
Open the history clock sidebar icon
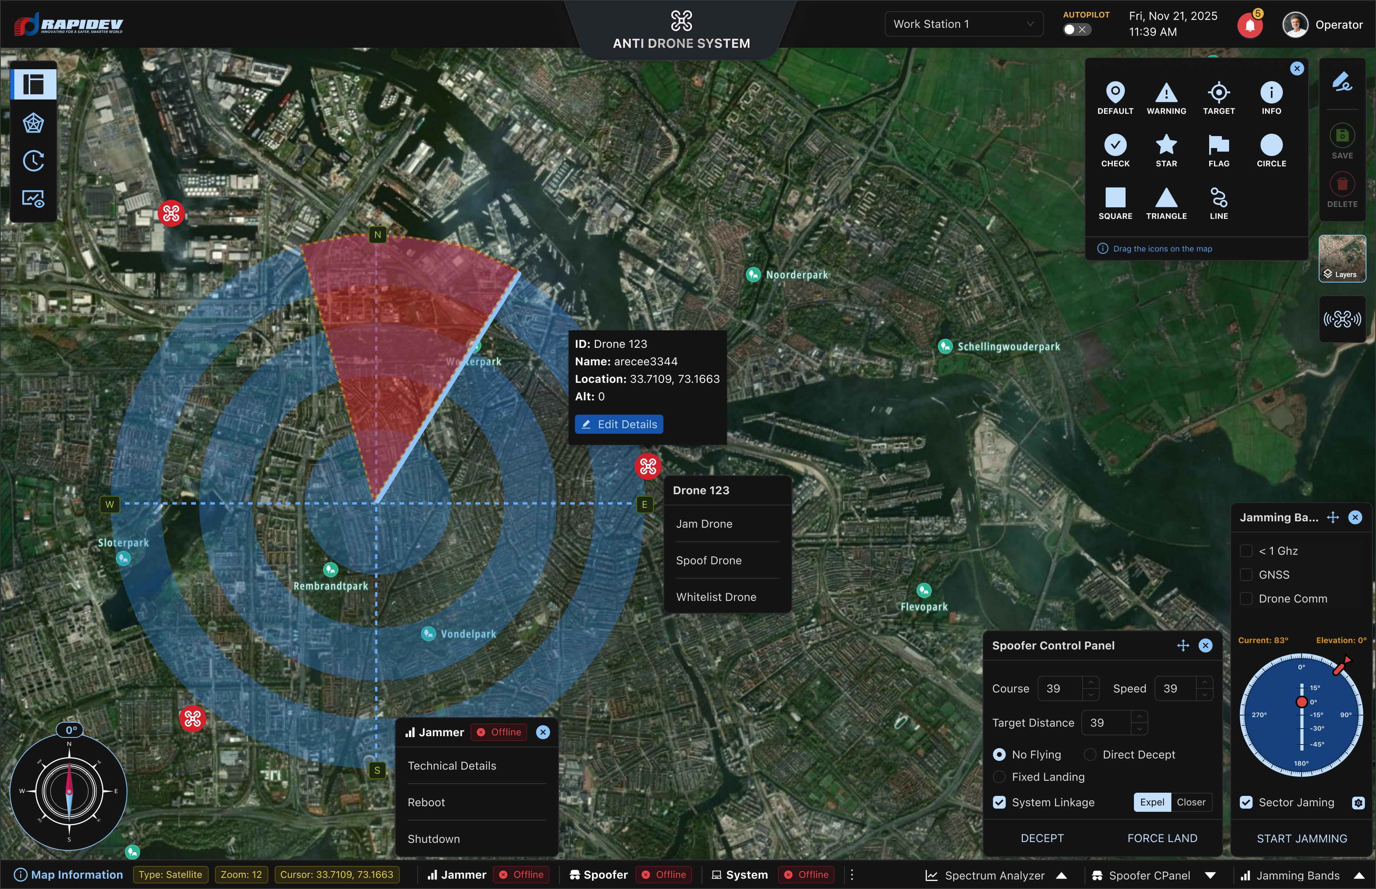click(x=33, y=161)
